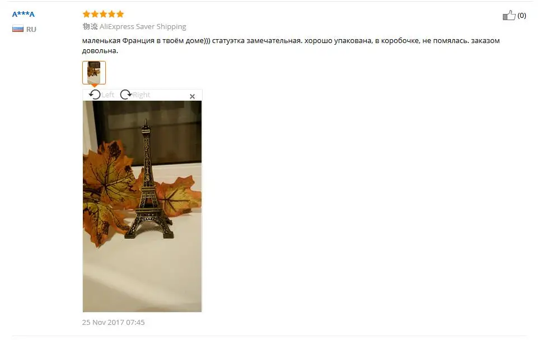Click the enlarged Eiffel Tower photo

tap(142, 206)
